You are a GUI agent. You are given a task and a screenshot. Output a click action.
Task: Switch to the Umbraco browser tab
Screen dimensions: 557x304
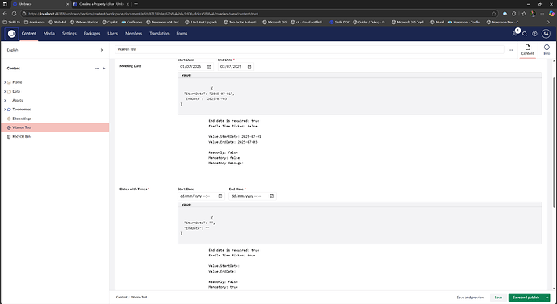tap(40, 4)
